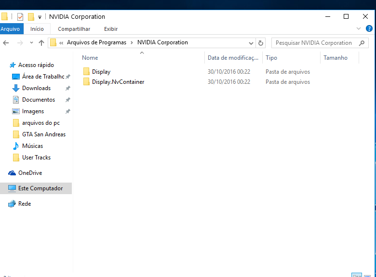Click the Acesso rápido star icon

tap(12, 65)
